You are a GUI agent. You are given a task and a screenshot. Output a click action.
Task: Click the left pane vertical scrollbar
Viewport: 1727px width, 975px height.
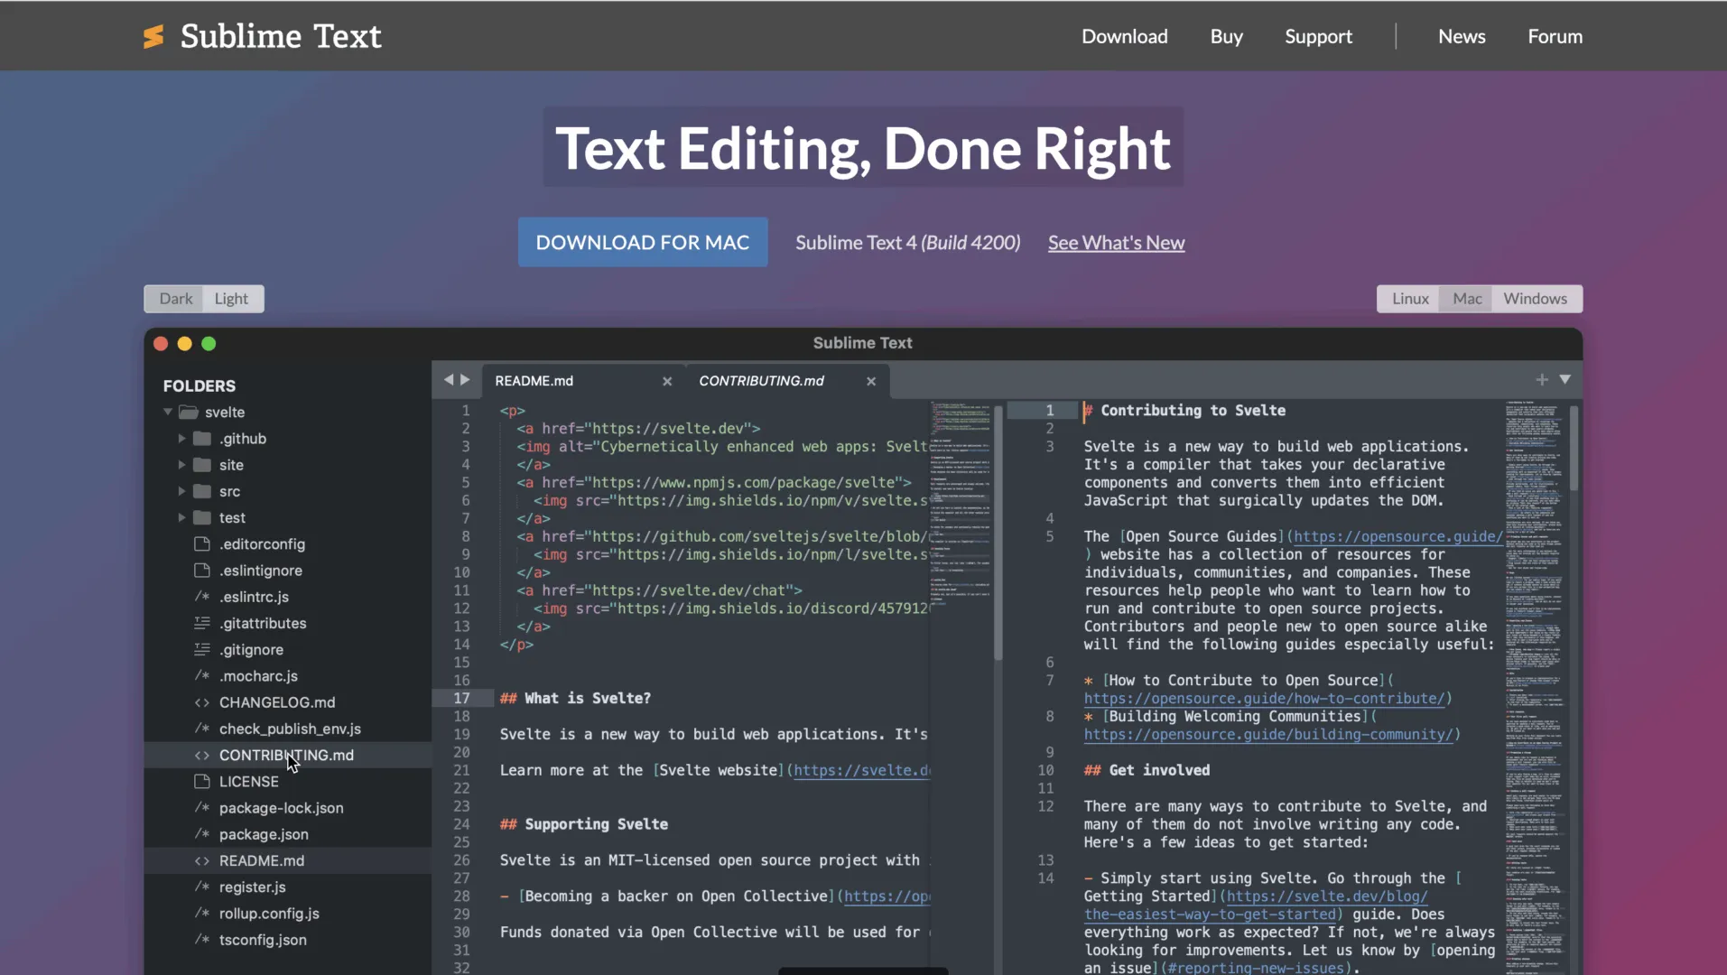(998, 533)
